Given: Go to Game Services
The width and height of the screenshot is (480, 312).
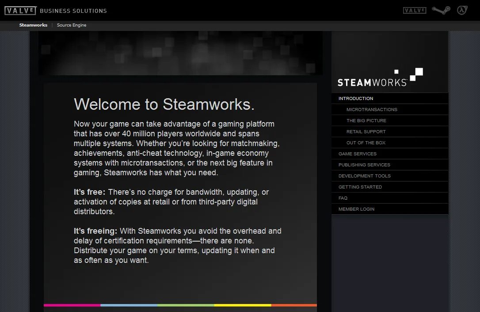Looking at the screenshot, I should [390, 154].
